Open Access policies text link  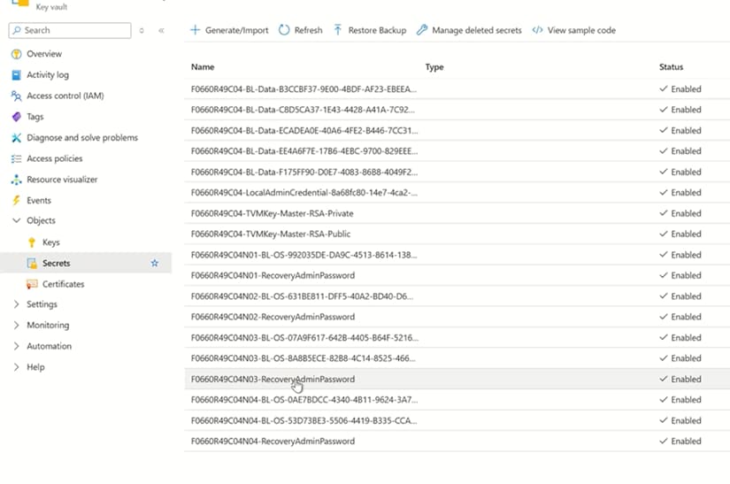coord(55,158)
